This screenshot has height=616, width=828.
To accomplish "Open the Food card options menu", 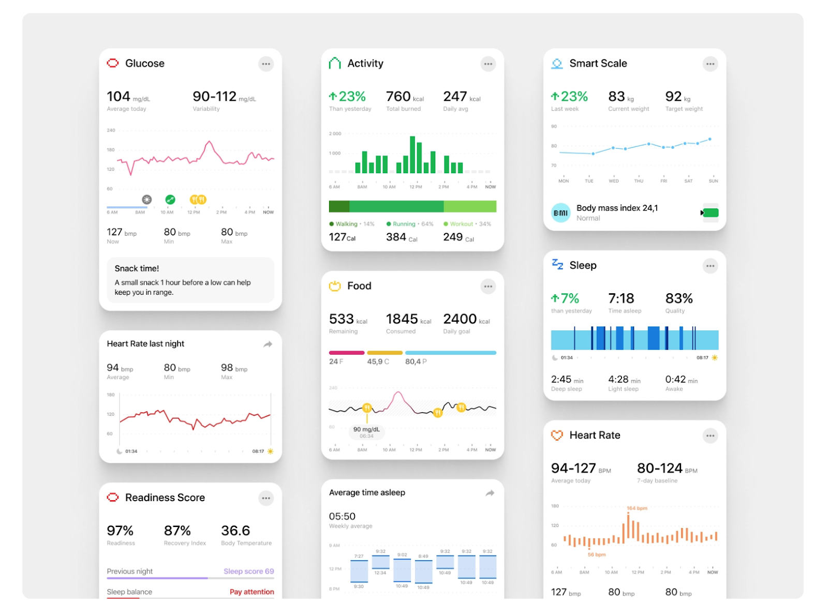I will 488,286.
